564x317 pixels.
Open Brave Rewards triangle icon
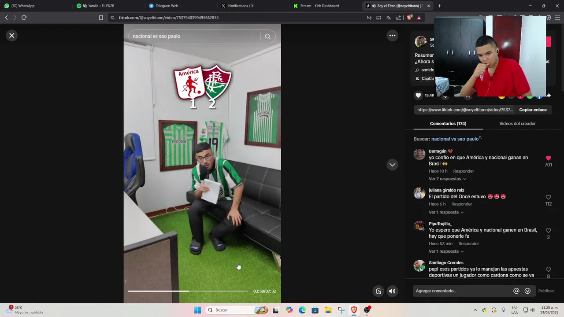[x=419, y=18]
